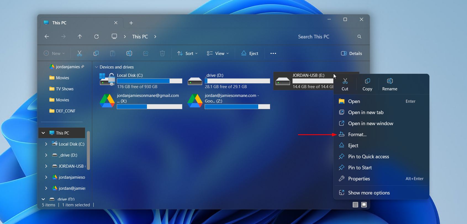The width and height of the screenshot is (467, 224).
Task: Open the Sort dropdown
Action: (x=188, y=53)
